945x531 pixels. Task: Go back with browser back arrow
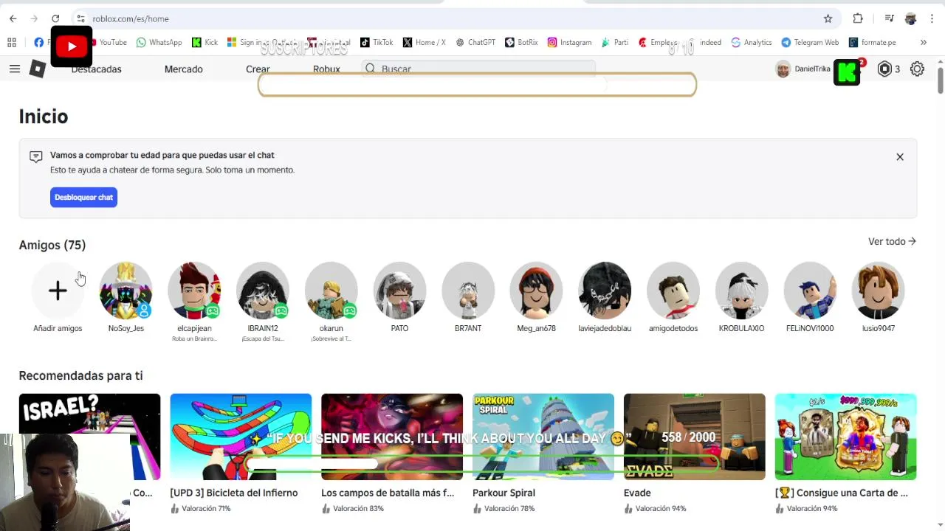[x=13, y=18]
